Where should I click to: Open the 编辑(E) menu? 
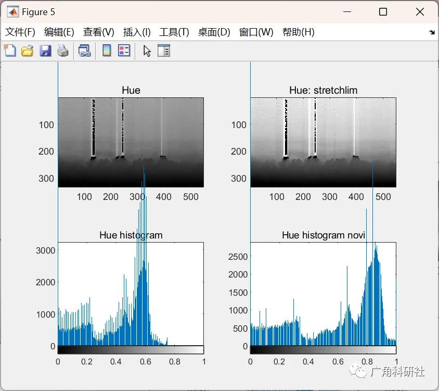tap(59, 32)
